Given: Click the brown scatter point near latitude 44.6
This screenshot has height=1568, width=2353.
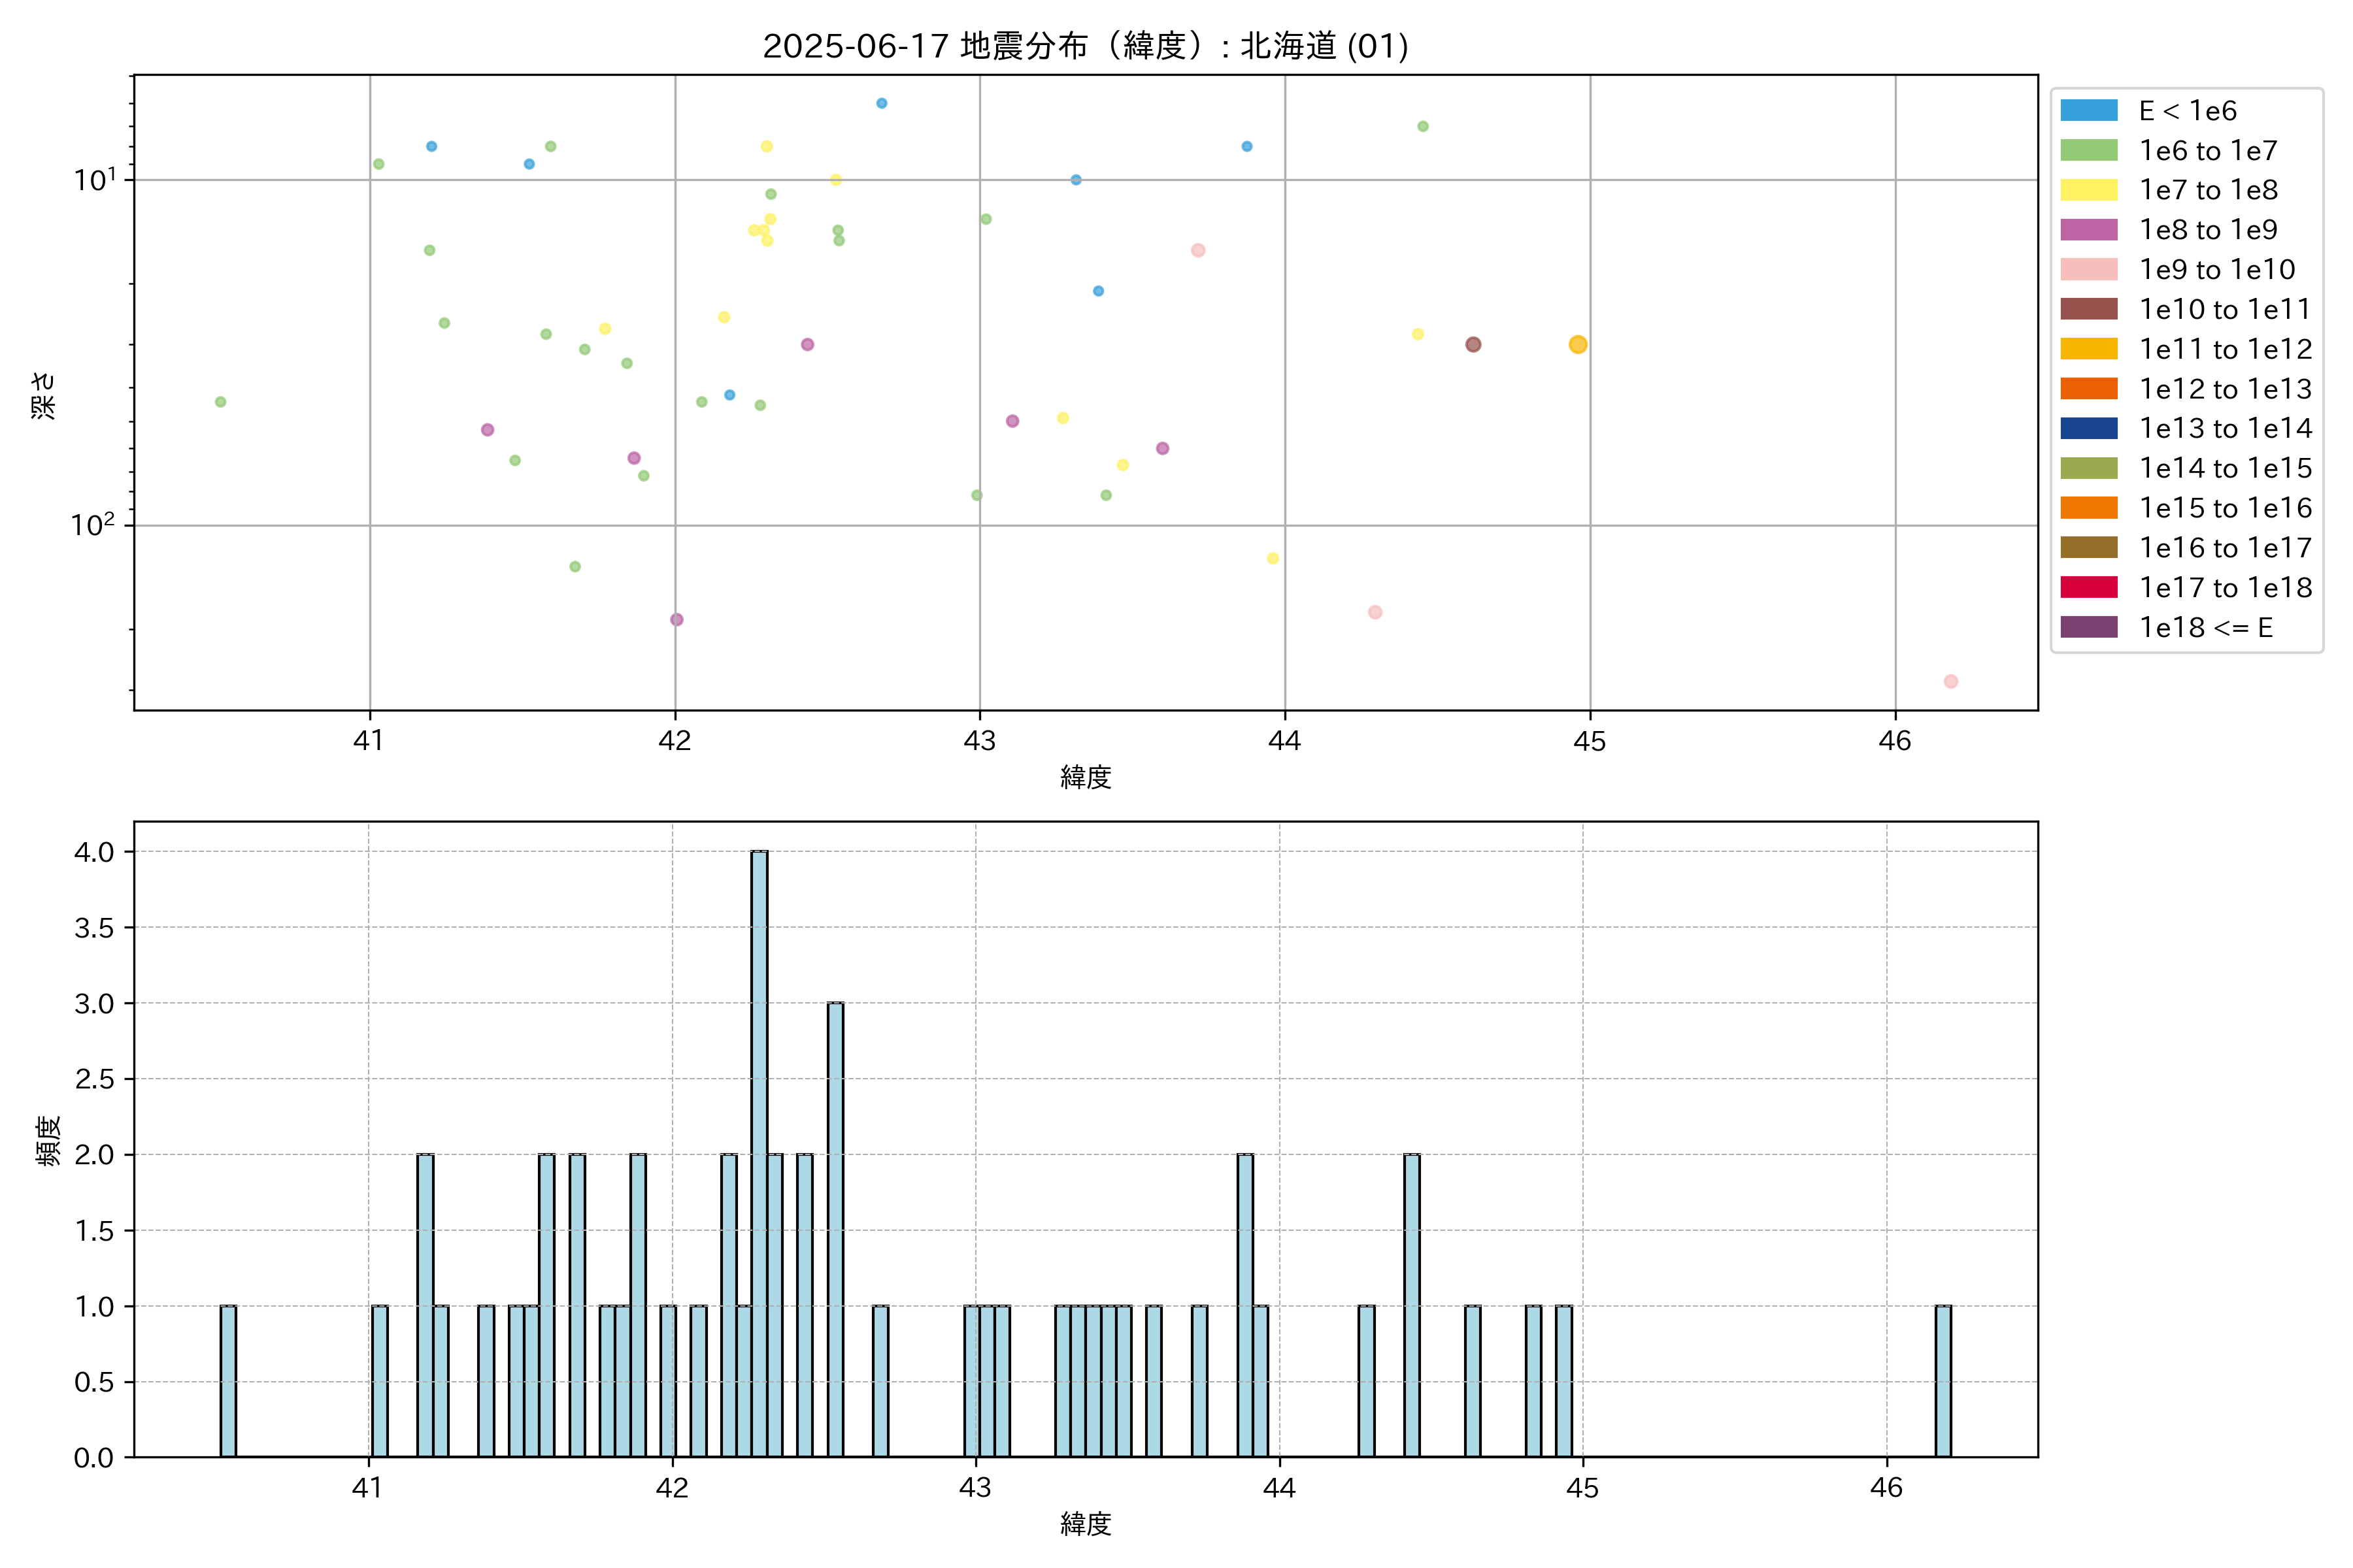Looking at the screenshot, I should pyautogui.click(x=1473, y=344).
